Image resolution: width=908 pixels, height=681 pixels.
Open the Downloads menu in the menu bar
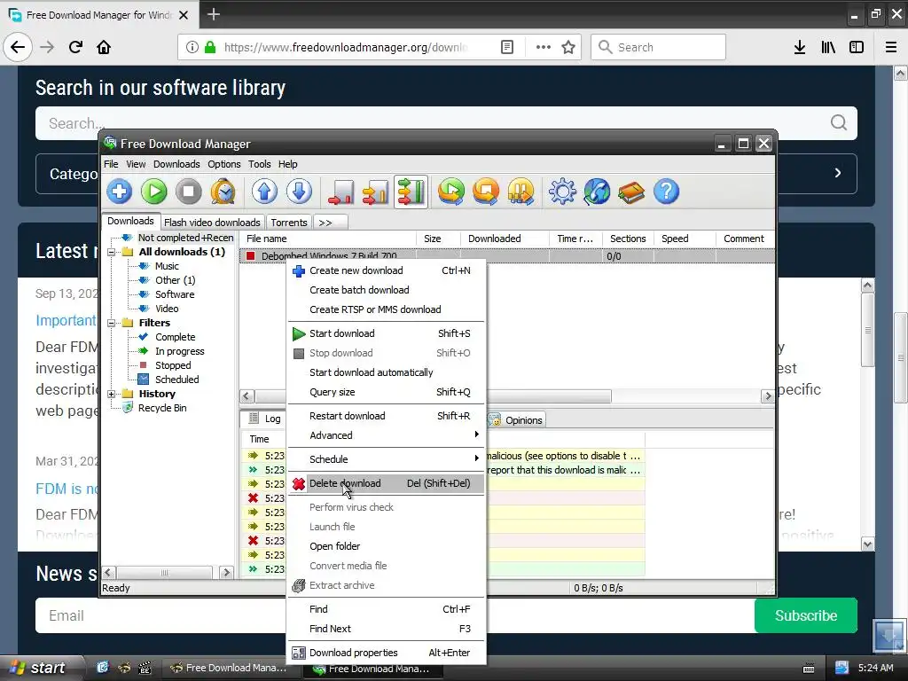176,164
